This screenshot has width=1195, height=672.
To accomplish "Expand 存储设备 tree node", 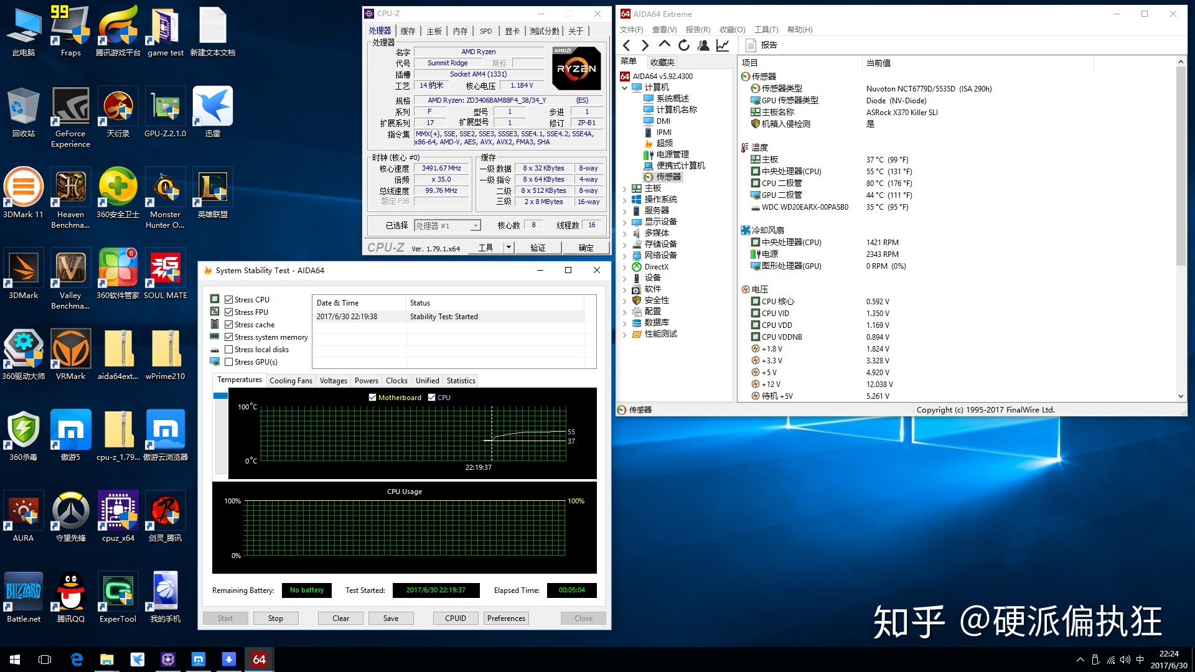I will click(624, 245).
